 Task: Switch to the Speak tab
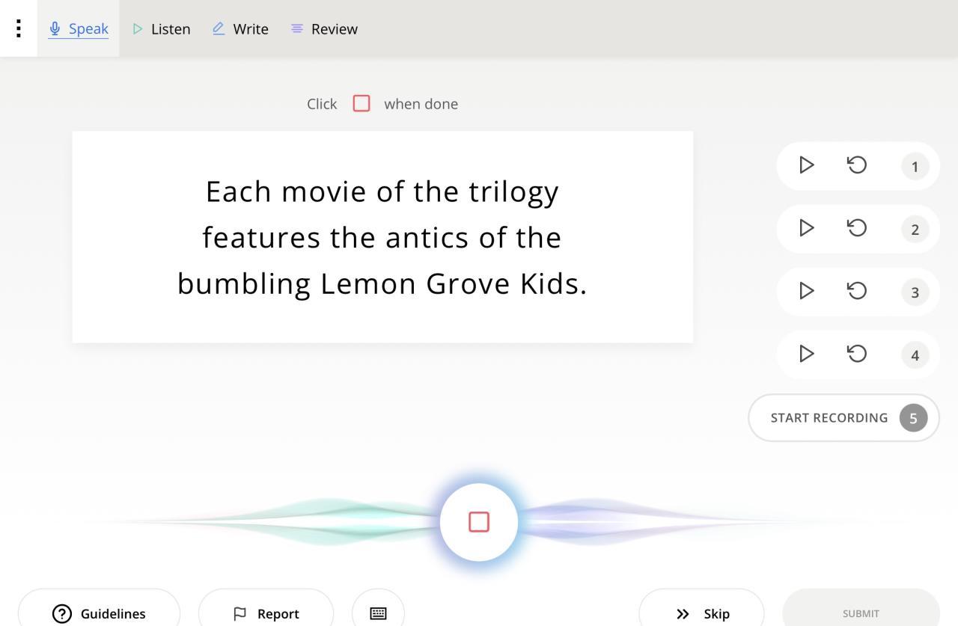79,28
